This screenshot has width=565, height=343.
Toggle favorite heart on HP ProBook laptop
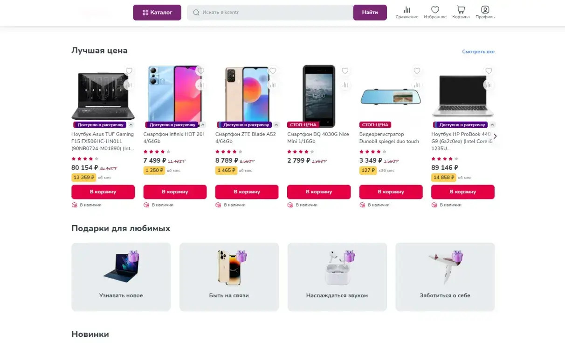(x=489, y=71)
